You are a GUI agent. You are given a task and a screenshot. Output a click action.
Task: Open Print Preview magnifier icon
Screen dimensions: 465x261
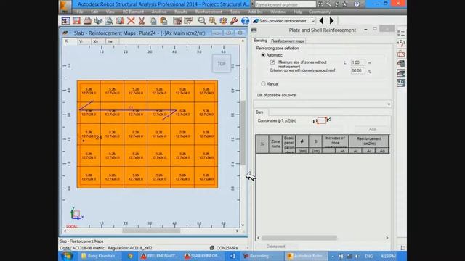(x=109, y=21)
